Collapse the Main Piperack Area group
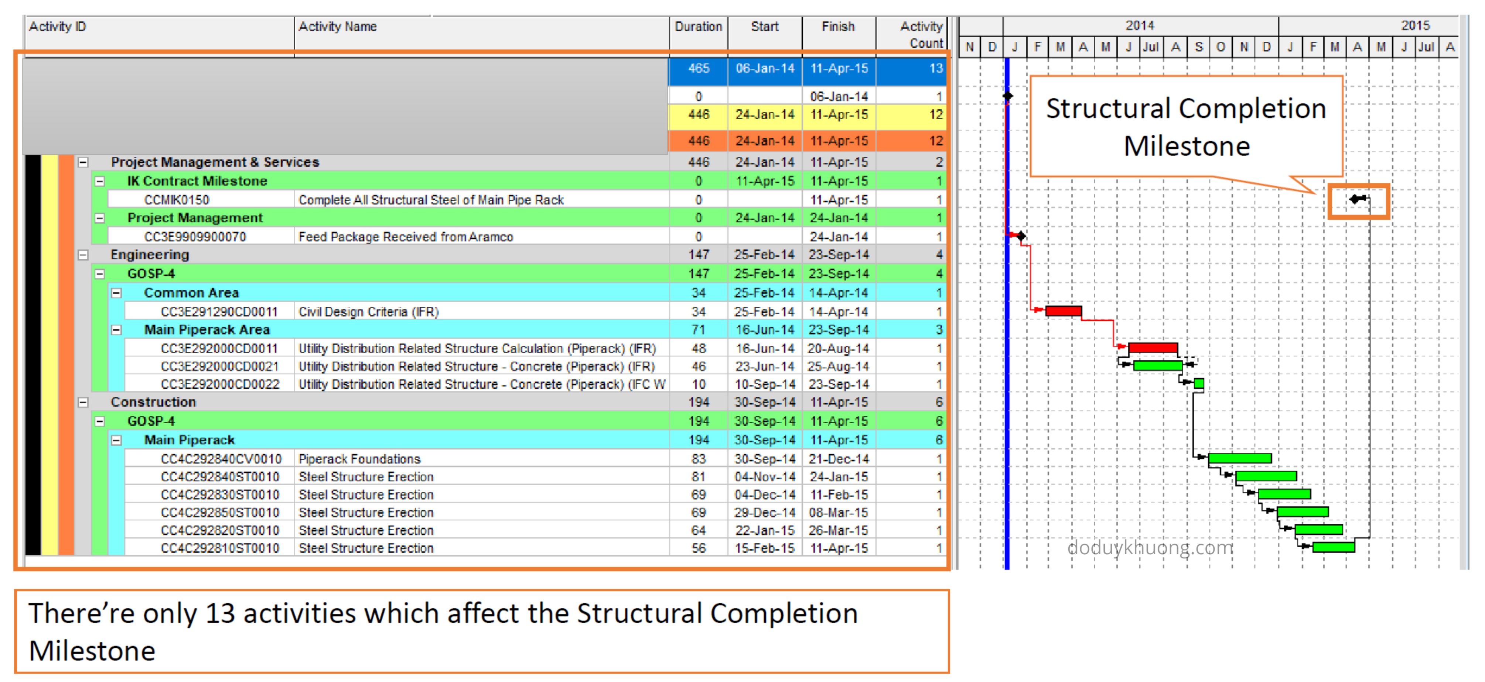Screen dimensions: 1485x682 pos(116,330)
